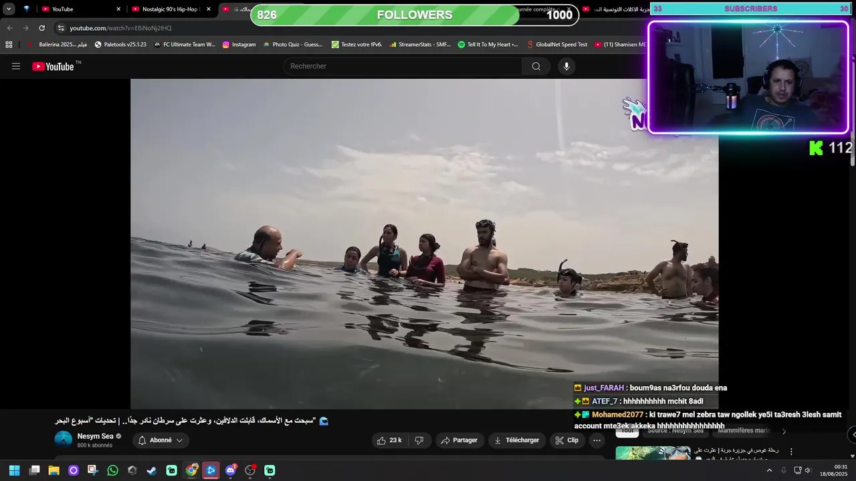Open the StreamerStats bookmark
Viewport: 856px width, 481px height.
(420, 45)
